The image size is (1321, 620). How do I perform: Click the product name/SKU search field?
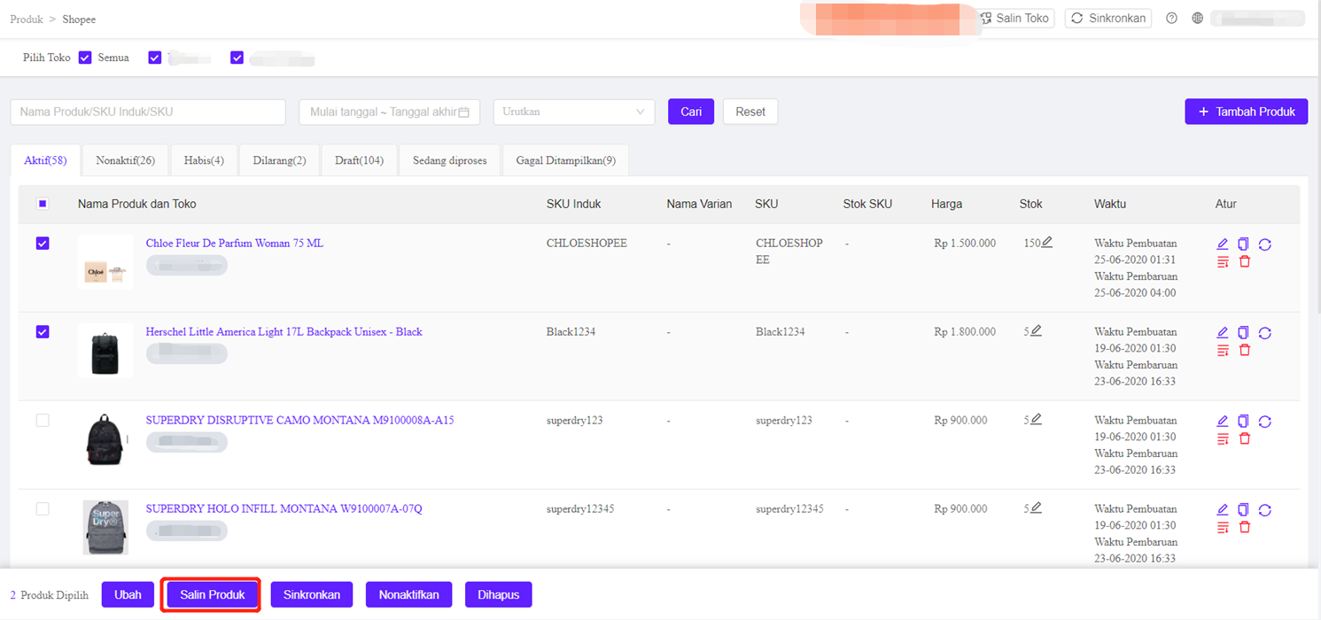coord(148,112)
